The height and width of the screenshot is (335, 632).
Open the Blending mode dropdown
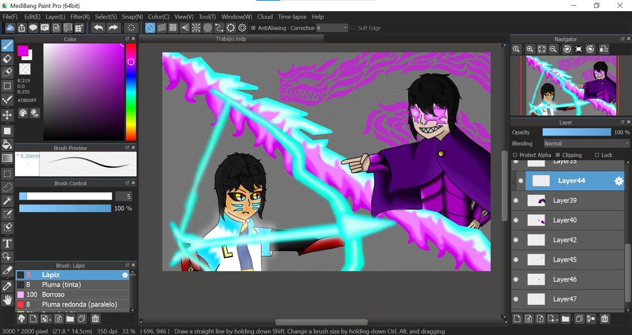[x=586, y=143]
